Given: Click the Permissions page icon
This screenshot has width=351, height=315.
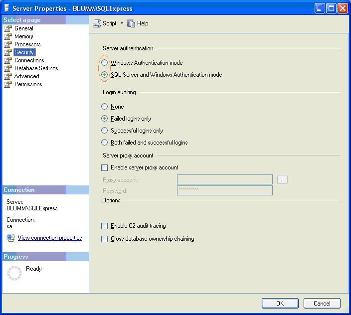Looking at the screenshot, I should coord(8,84).
